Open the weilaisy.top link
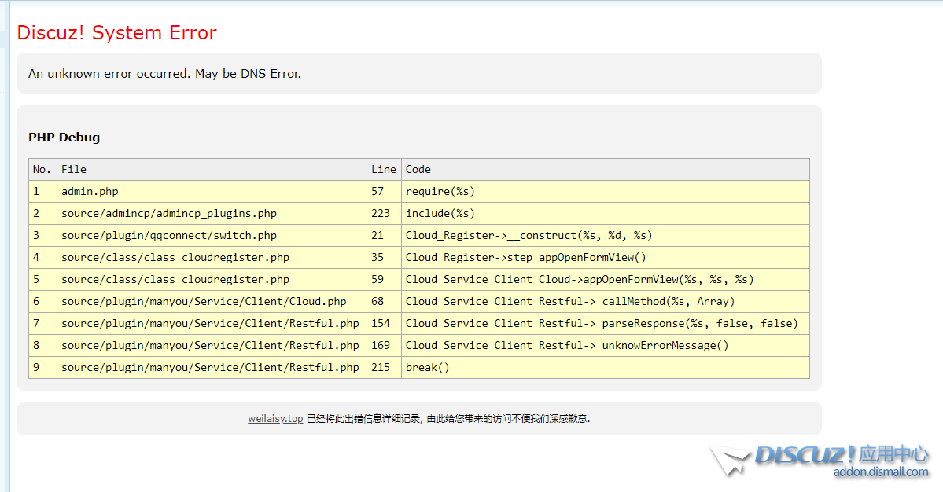Image resolution: width=943 pixels, height=492 pixels. click(x=275, y=419)
